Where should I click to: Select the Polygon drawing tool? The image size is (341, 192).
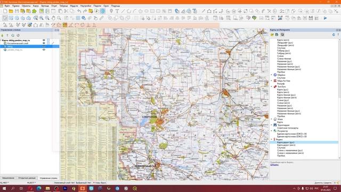[141, 11]
